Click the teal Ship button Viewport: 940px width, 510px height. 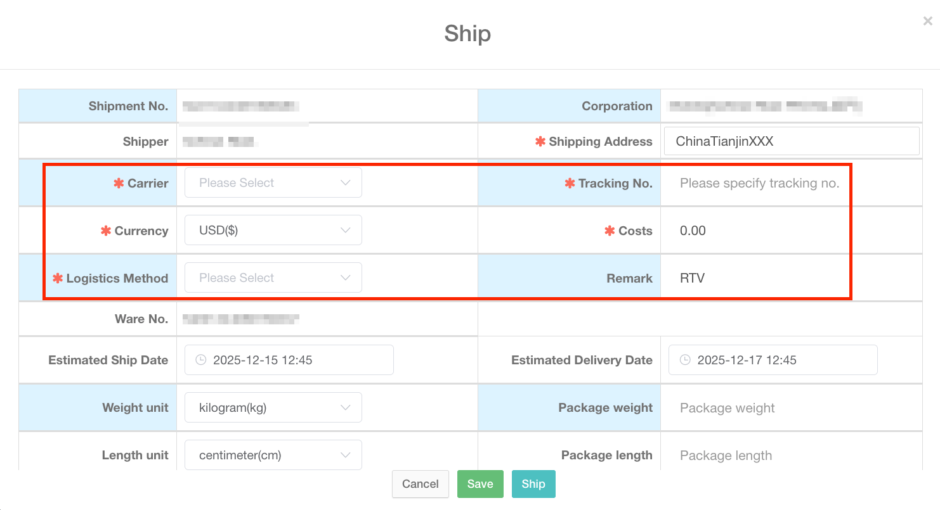click(533, 484)
